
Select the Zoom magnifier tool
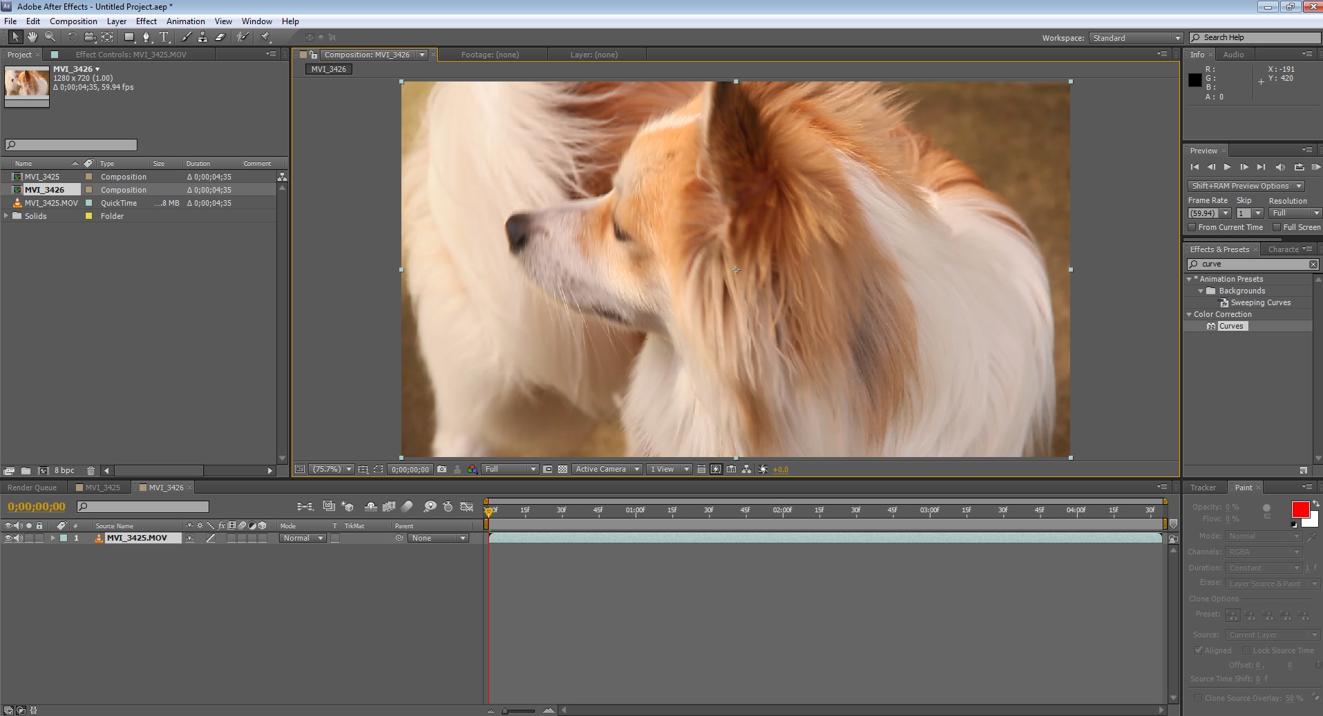50,37
